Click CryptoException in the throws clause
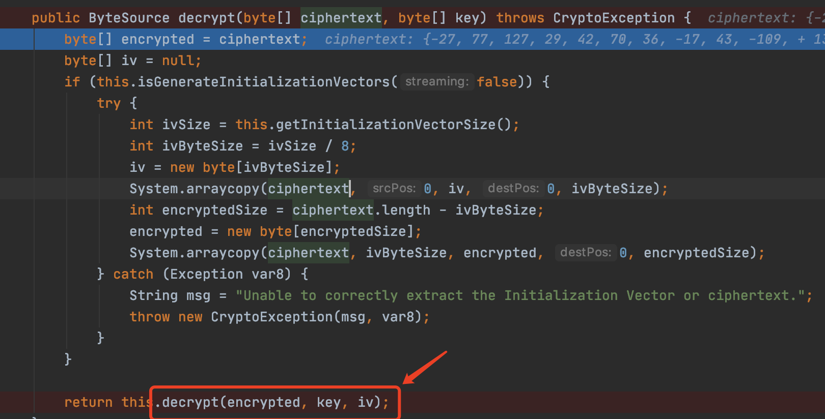This screenshot has height=419, width=825. click(614, 18)
